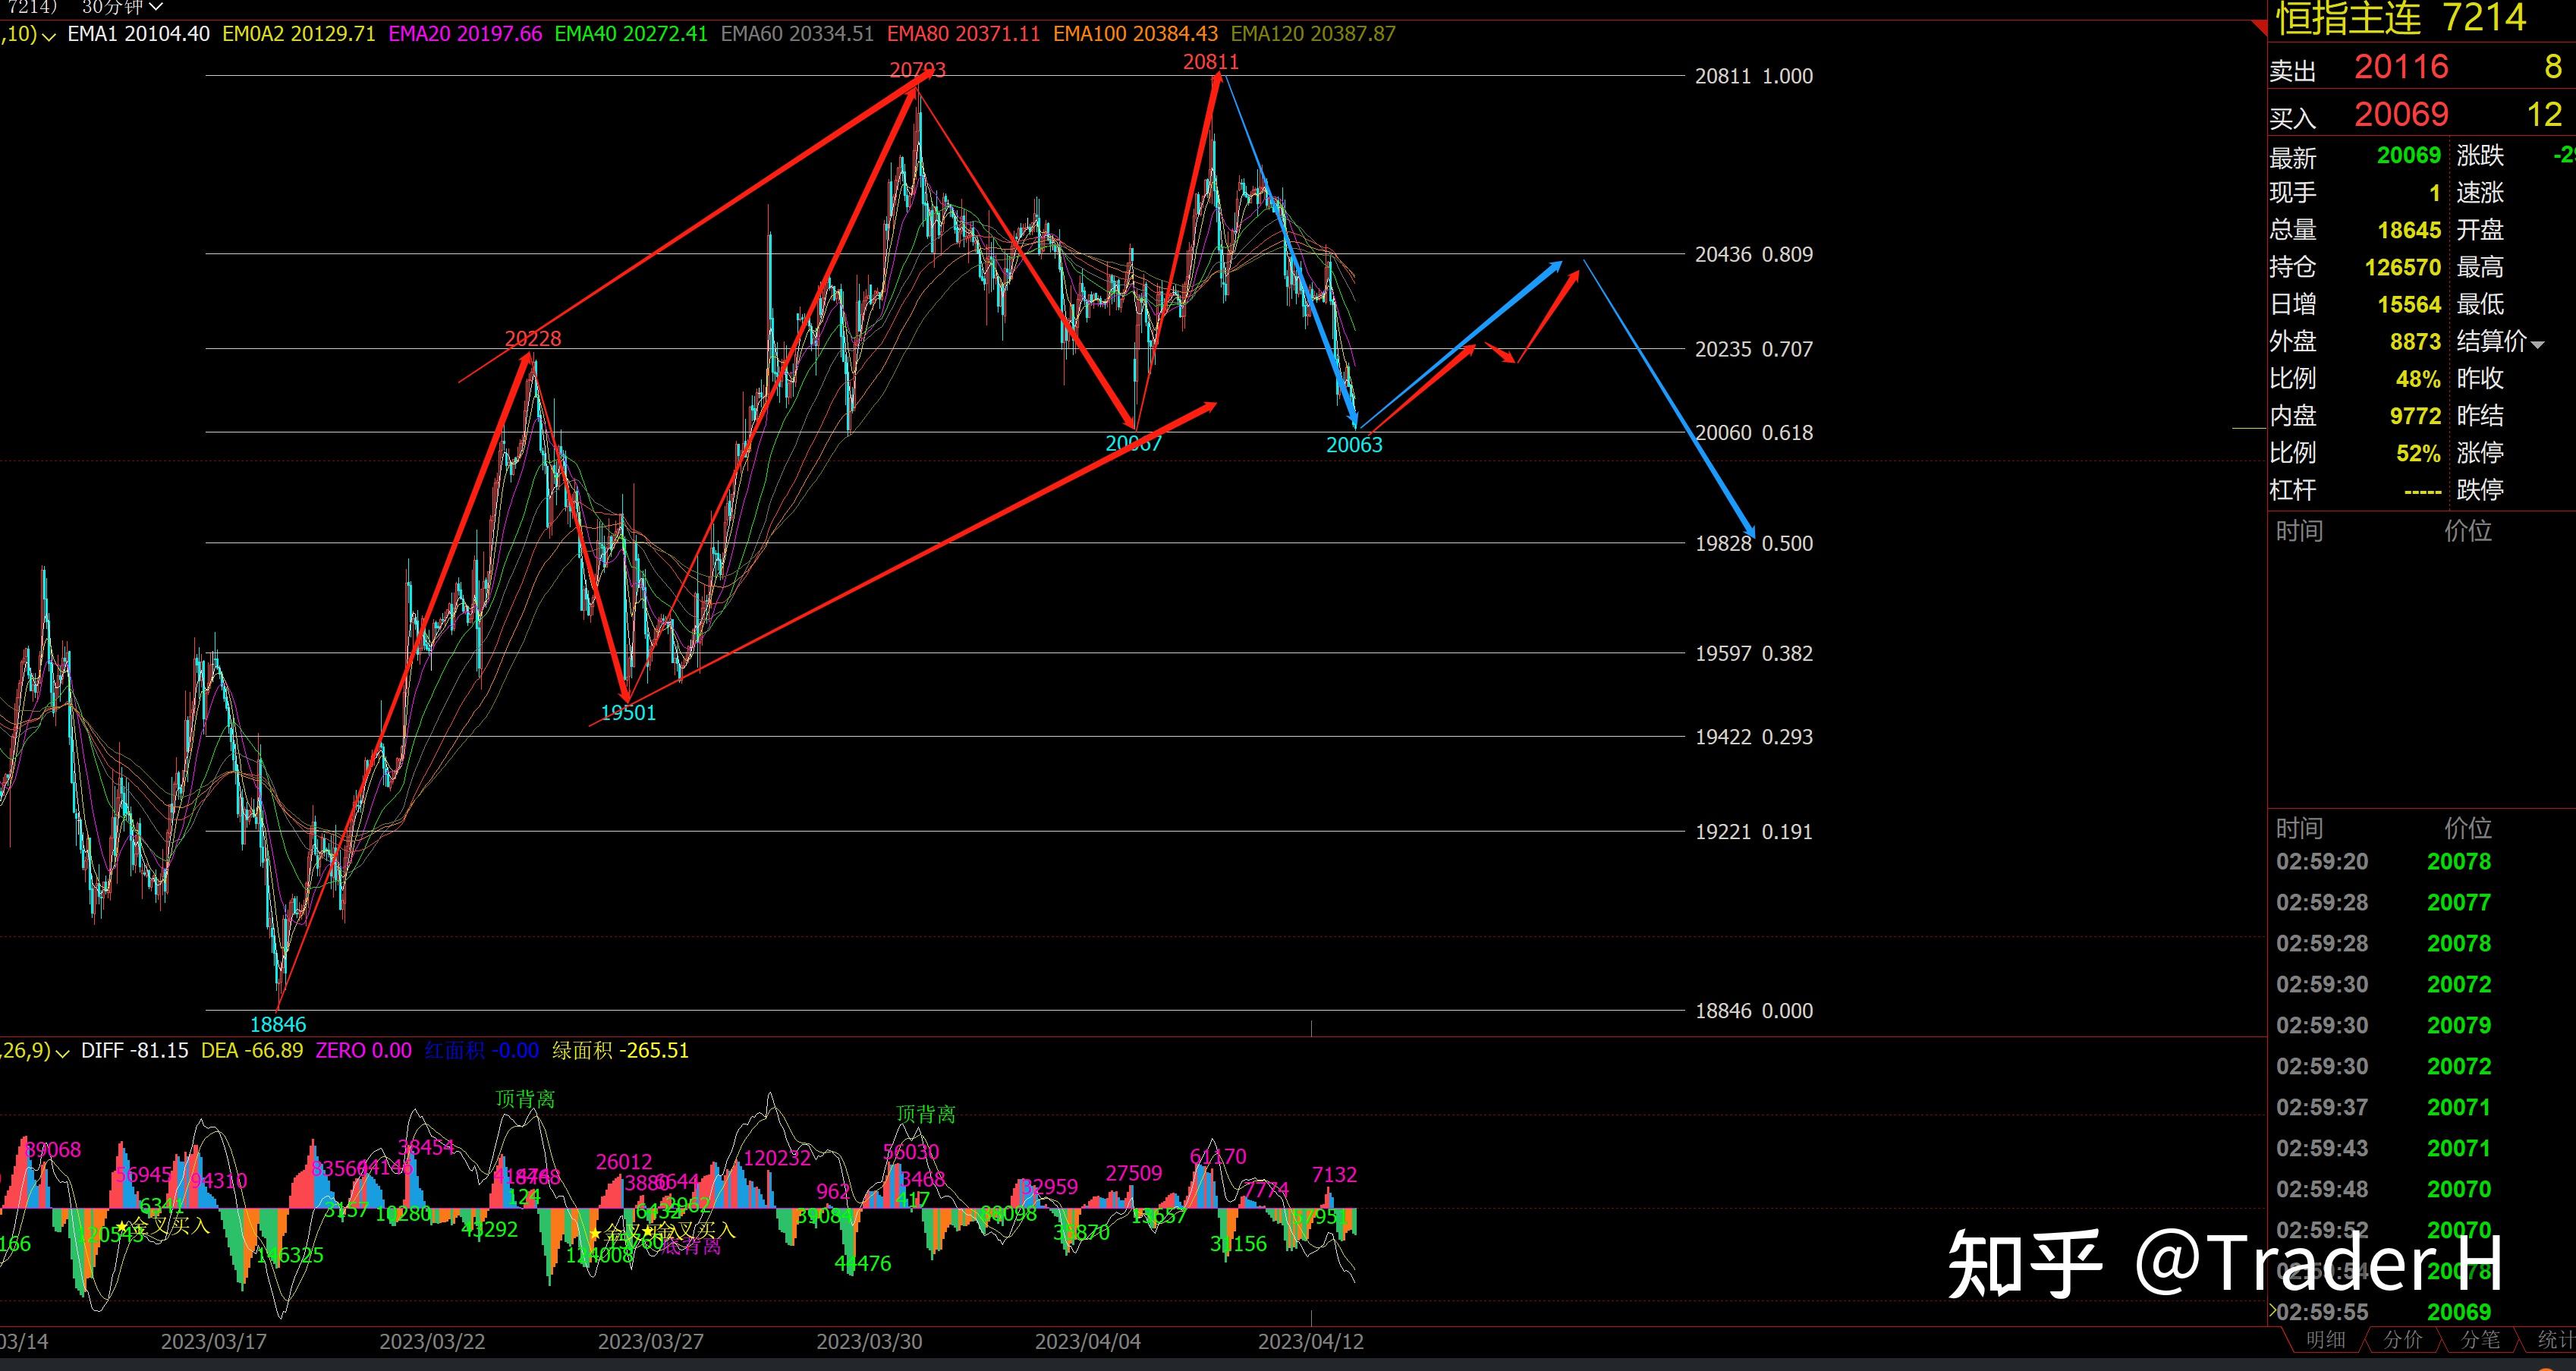Click the 绿面积 -265.51 indicator value
Screen dimensions: 2576x1371
point(620,1051)
